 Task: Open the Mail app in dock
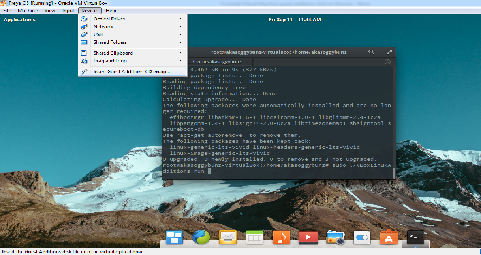point(228,238)
